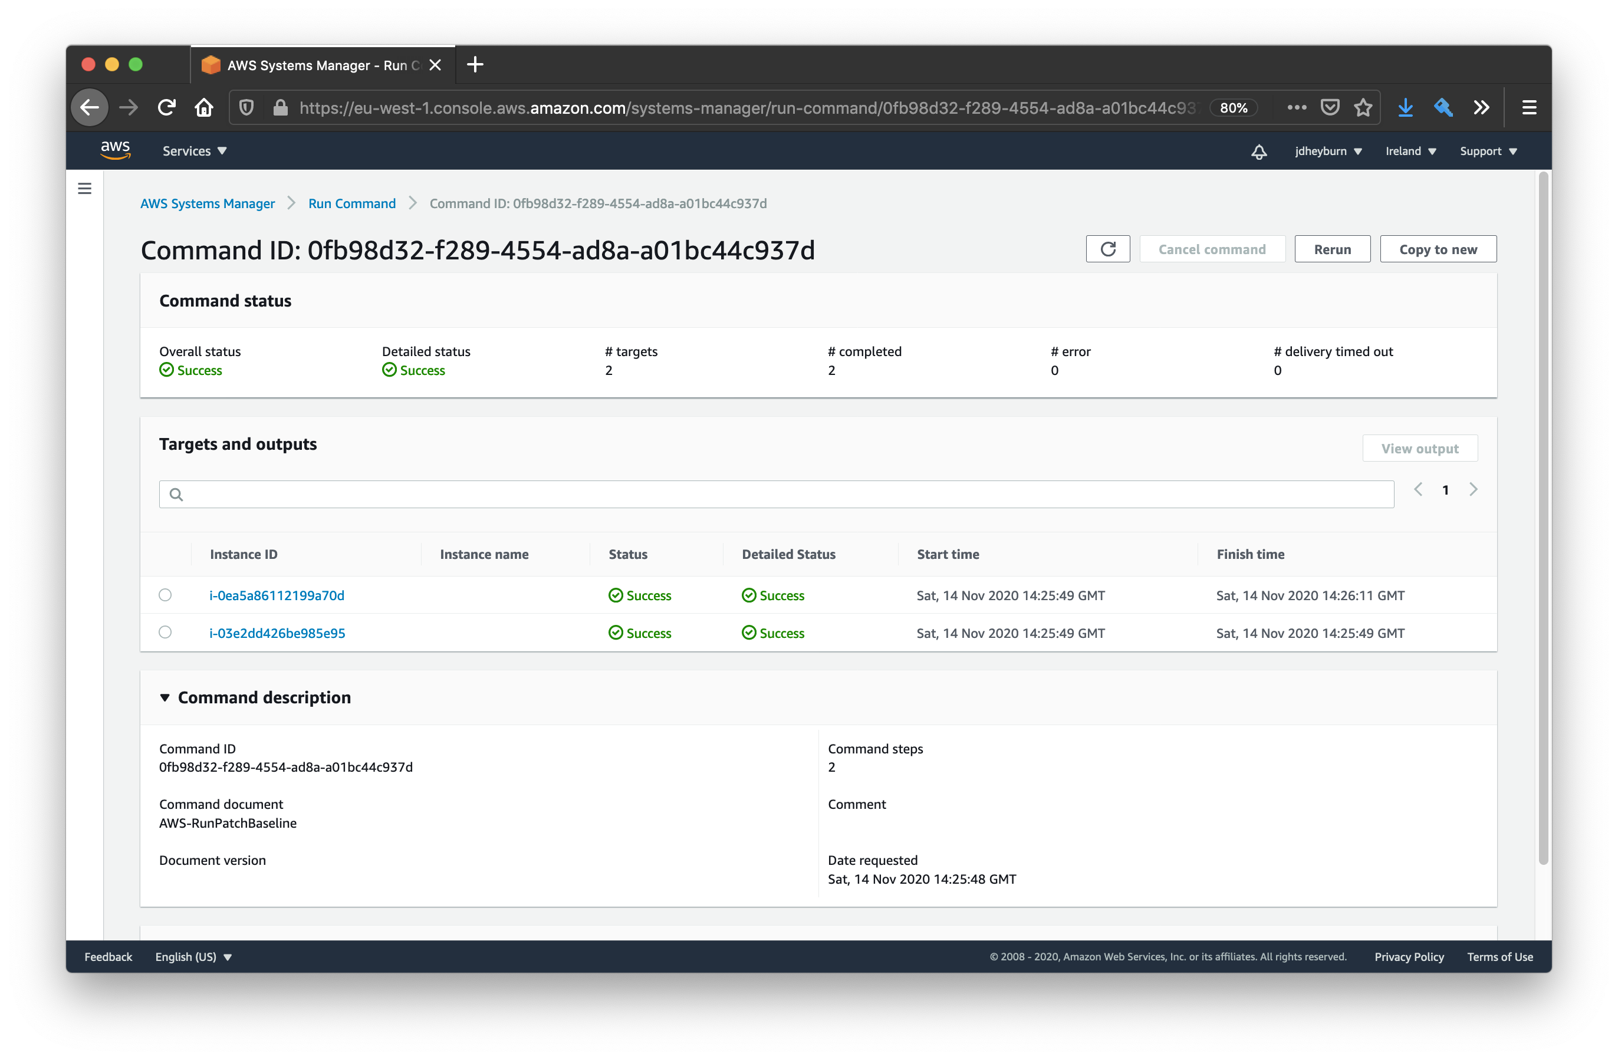Sort by Status column header
1618x1060 pixels.
pyautogui.click(x=627, y=554)
